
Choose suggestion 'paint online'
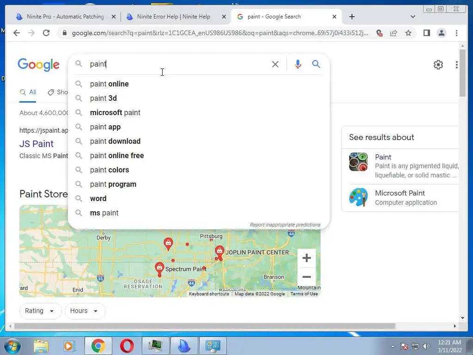[199, 84]
